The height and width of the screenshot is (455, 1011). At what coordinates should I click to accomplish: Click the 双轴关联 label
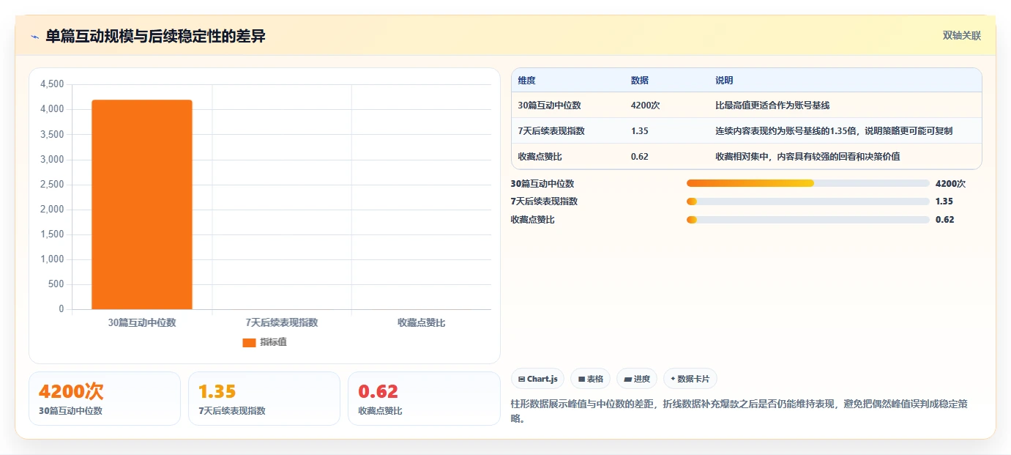(961, 36)
